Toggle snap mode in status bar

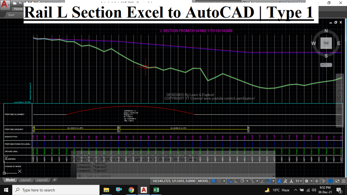click(x=219, y=181)
